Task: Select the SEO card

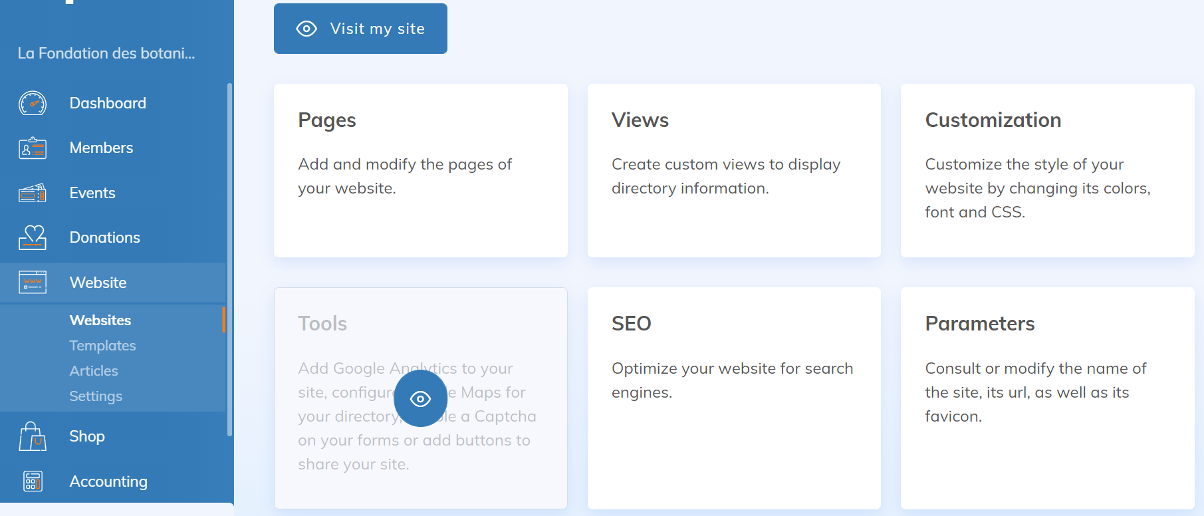Action: 734,398
